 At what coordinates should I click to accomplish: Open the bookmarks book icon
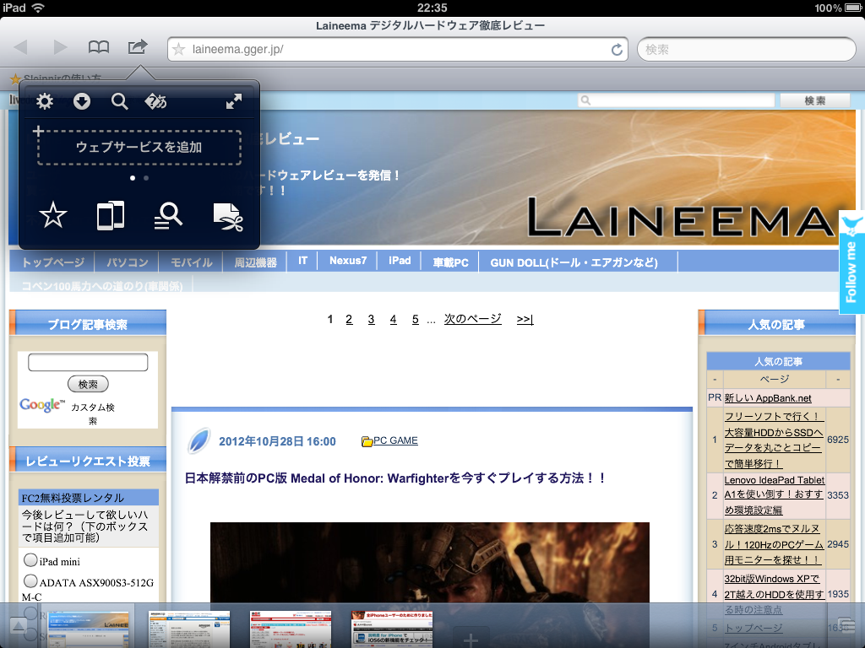point(99,47)
